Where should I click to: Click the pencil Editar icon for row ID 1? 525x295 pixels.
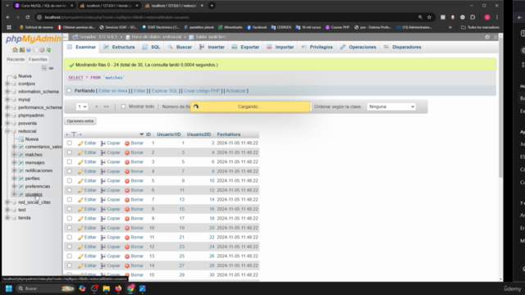(x=80, y=143)
